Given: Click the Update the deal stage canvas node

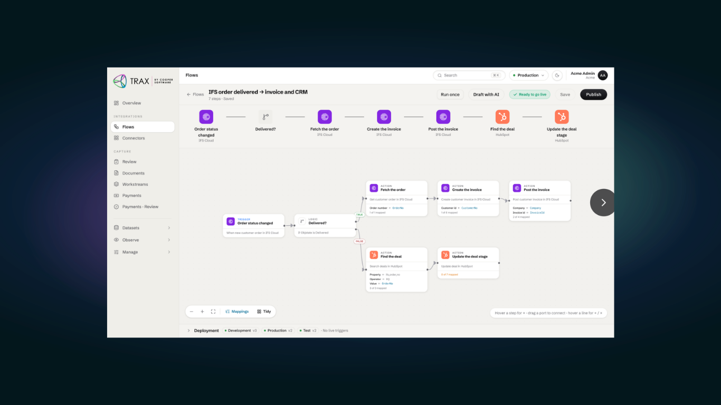Looking at the screenshot, I should [x=468, y=263].
